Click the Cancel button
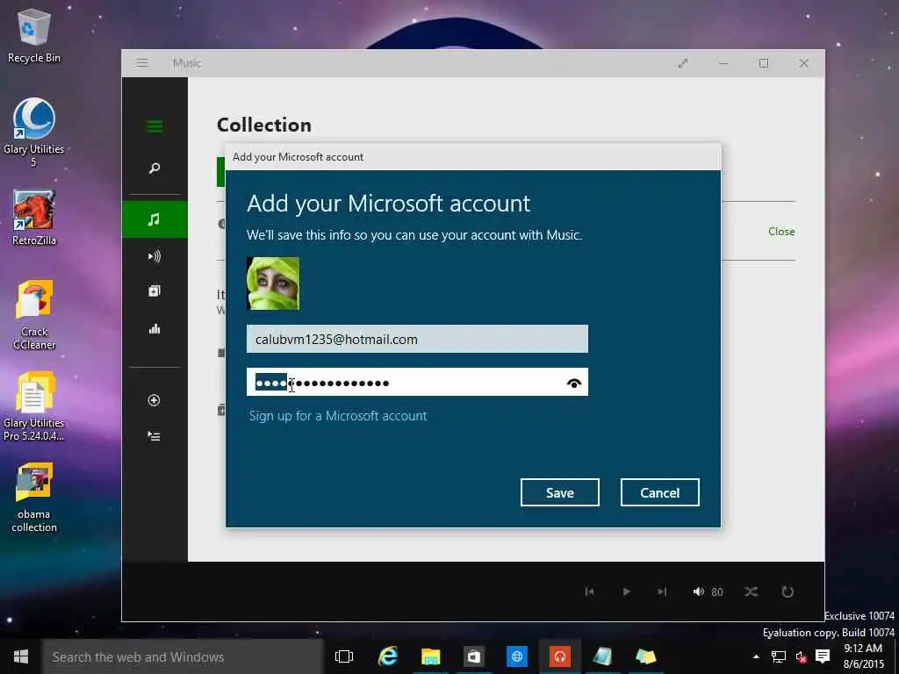This screenshot has width=899, height=674. coord(660,493)
